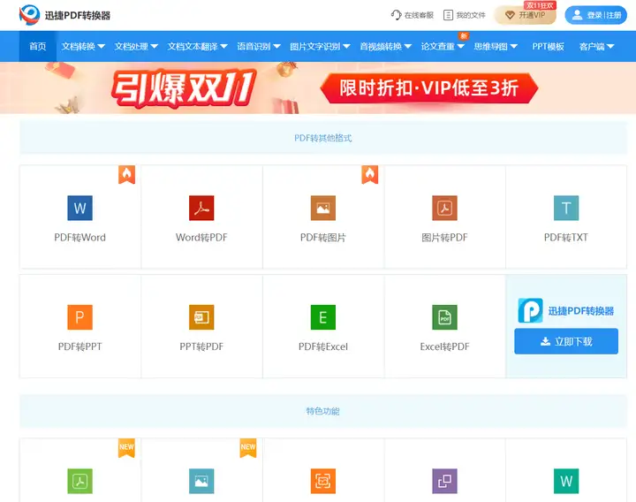Expand the 思维导图 dropdown menu
The image size is (636, 502).
[496, 46]
